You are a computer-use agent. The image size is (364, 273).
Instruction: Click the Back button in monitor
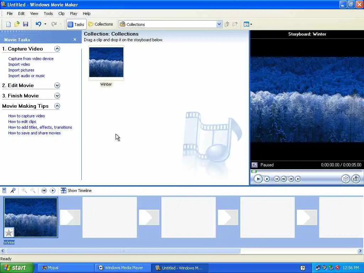tap(277, 179)
